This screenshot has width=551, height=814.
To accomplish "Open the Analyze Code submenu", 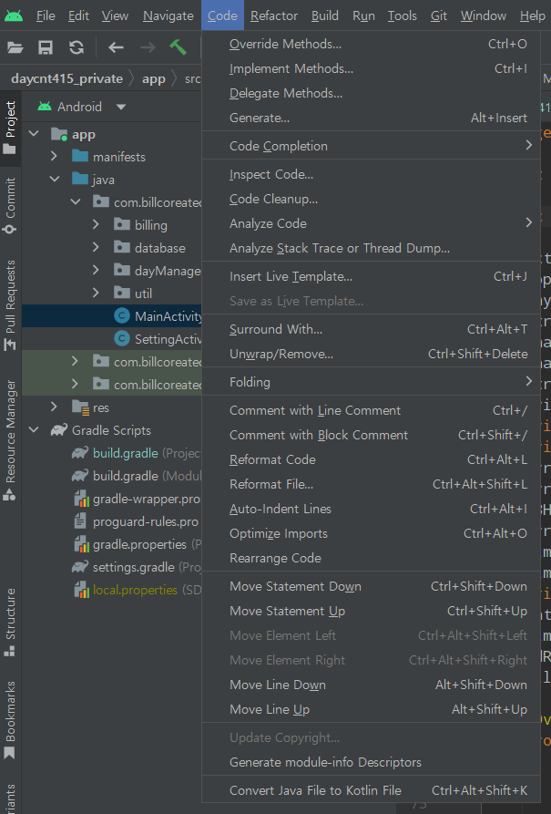I will (x=371, y=223).
